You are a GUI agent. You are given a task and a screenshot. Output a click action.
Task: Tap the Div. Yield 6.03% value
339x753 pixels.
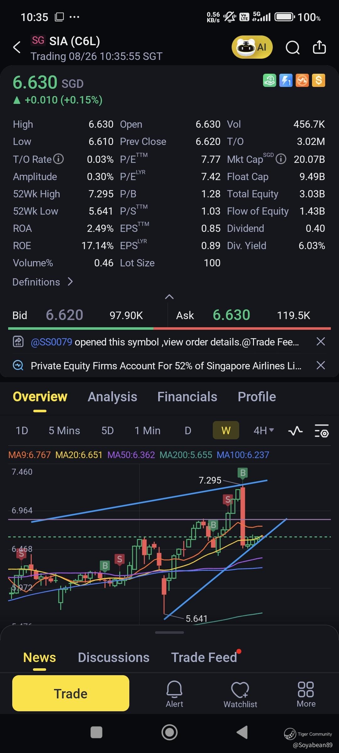312,246
